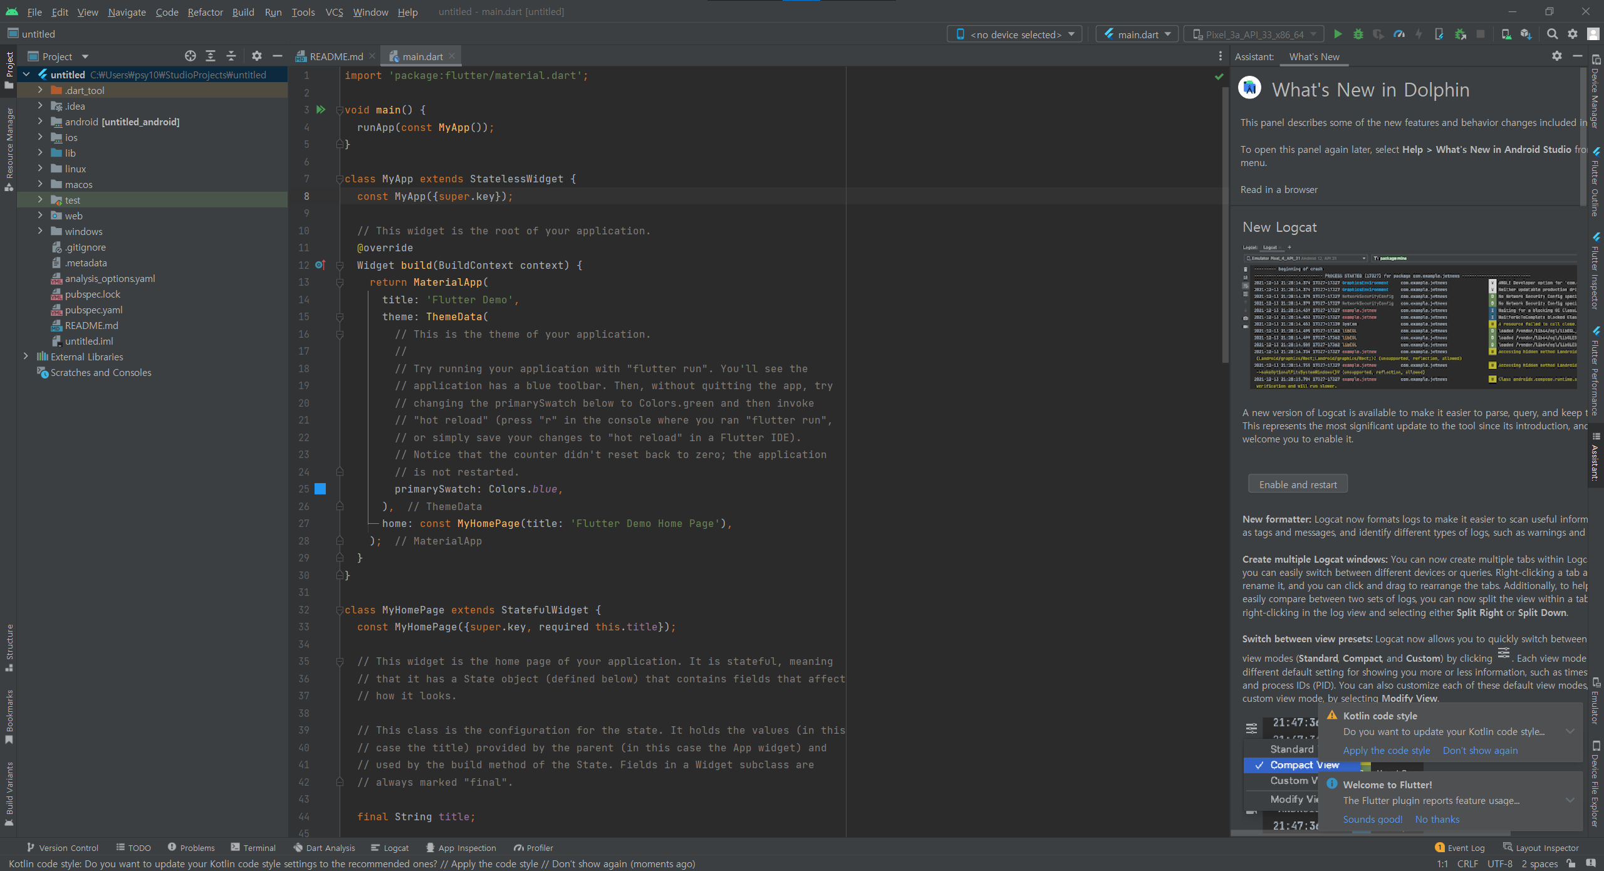Click the override gutter icon on line 12
This screenshot has width=1604, height=871.
tap(320, 265)
